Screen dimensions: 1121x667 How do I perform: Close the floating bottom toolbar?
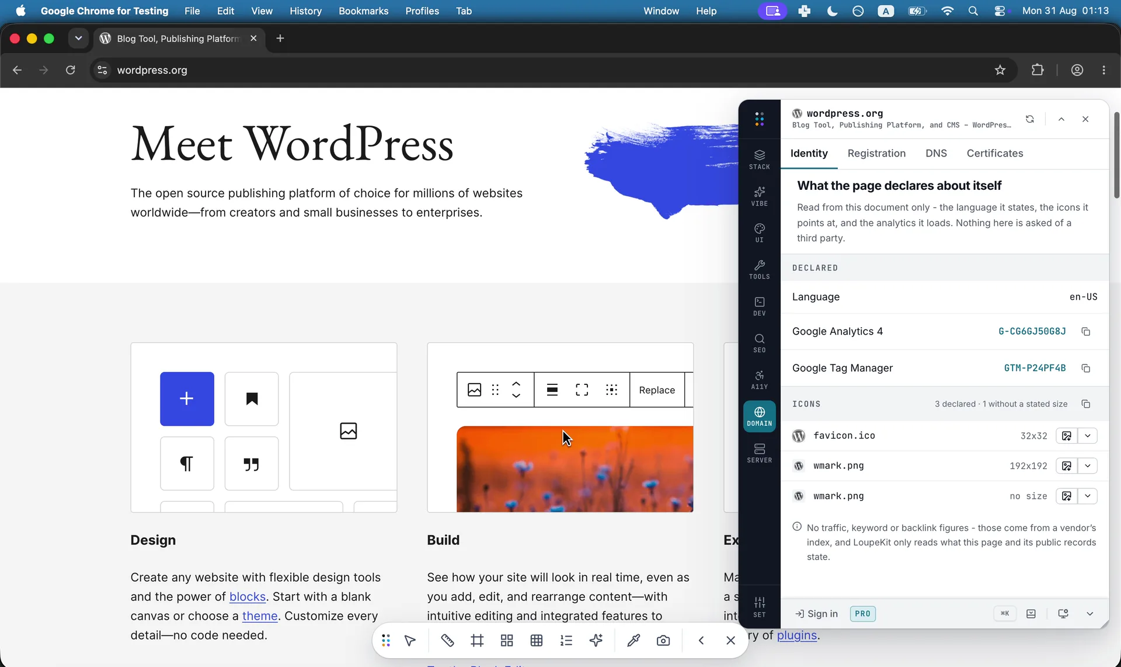tap(730, 641)
